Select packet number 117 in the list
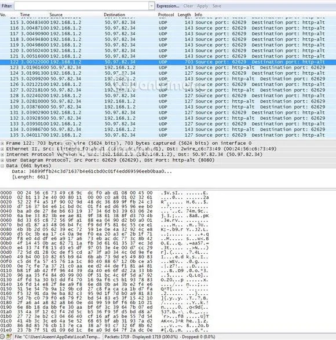Screen dimensions: 336x340 click(x=168, y=34)
